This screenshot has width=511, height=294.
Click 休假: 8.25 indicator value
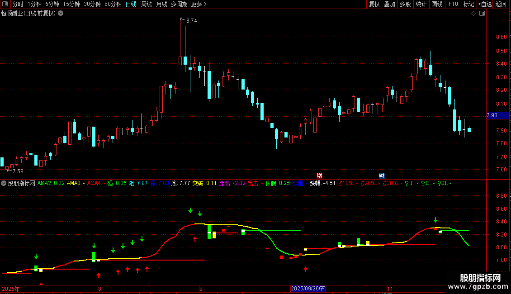click(x=278, y=183)
